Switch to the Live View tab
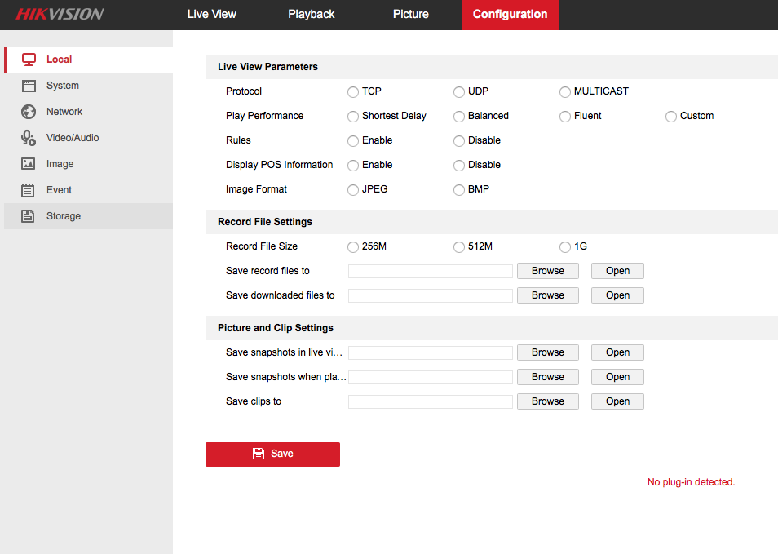 coord(211,14)
